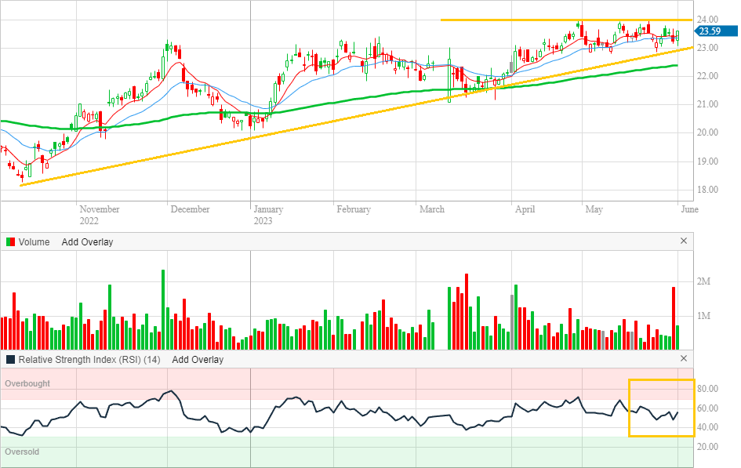Close the Volume indicator panel
This screenshot has height=468, width=741.
pyautogui.click(x=683, y=241)
